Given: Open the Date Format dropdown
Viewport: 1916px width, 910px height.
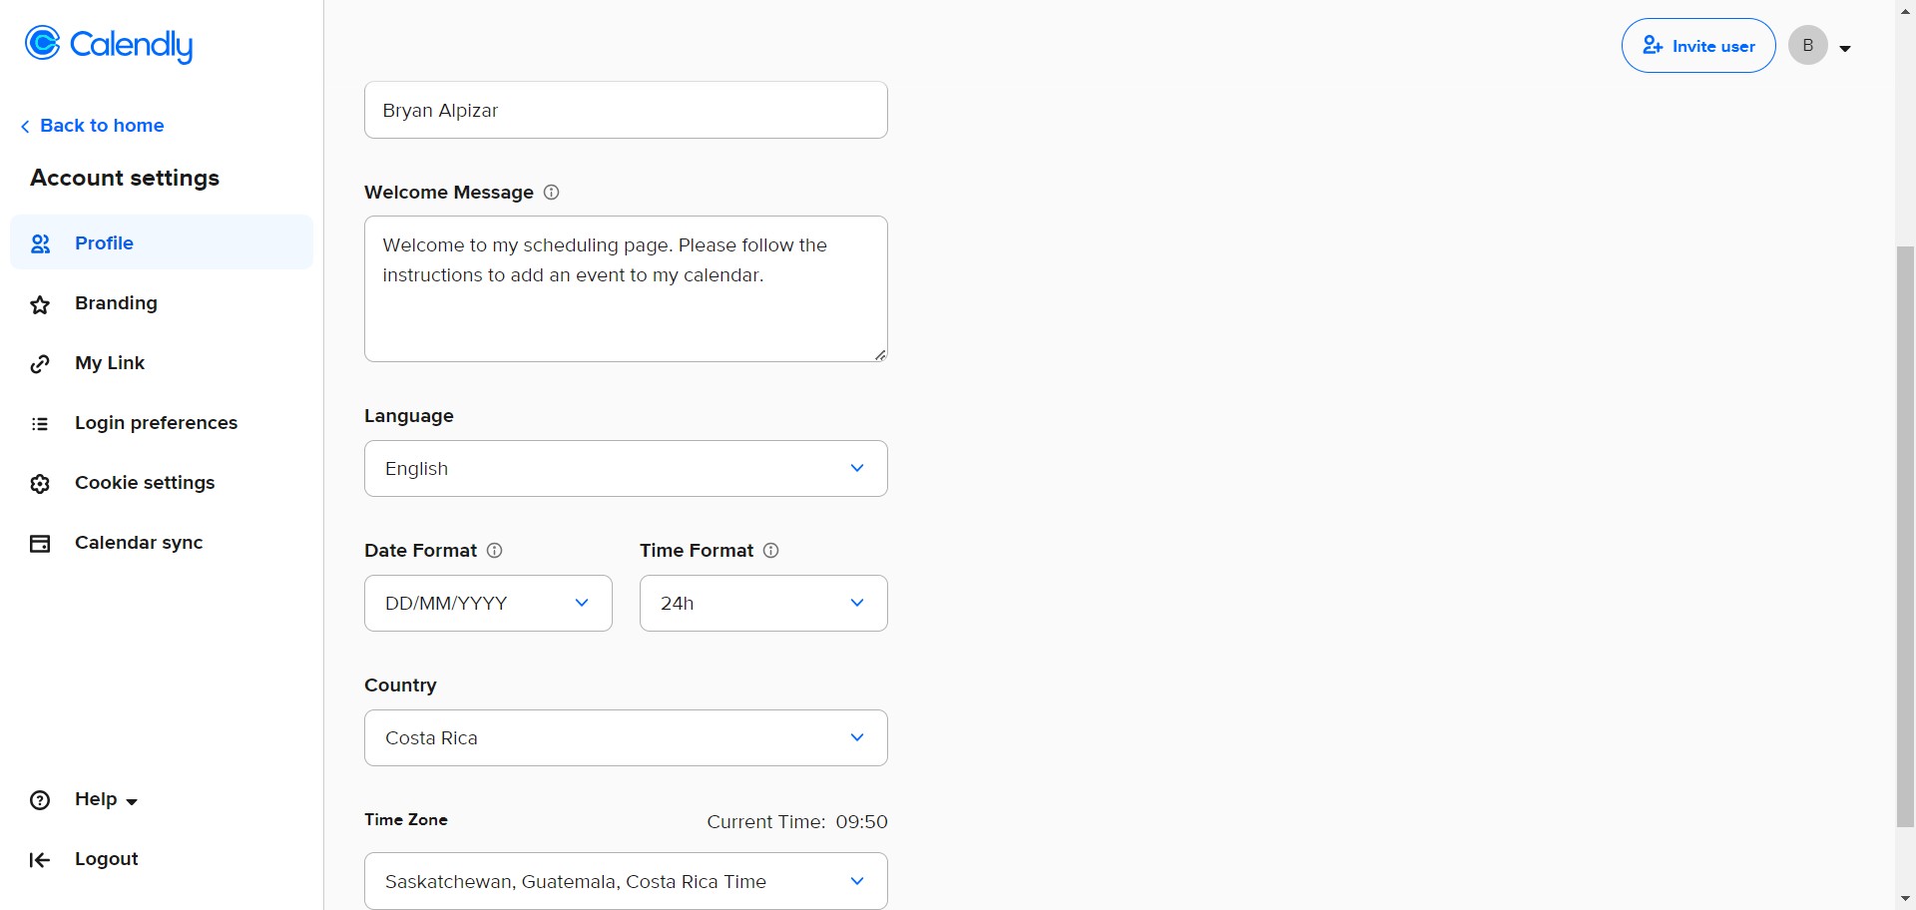Looking at the screenshot, I should click(488, 603).
